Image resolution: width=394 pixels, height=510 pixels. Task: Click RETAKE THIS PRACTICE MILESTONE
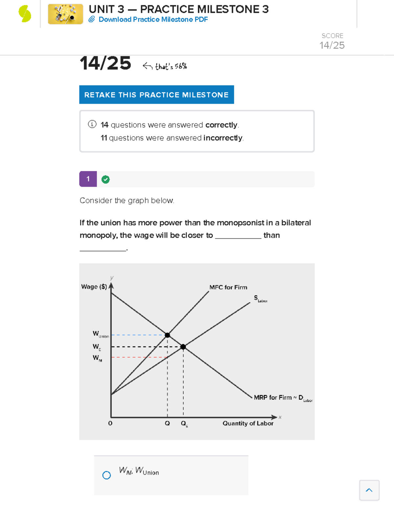[156, 95]
